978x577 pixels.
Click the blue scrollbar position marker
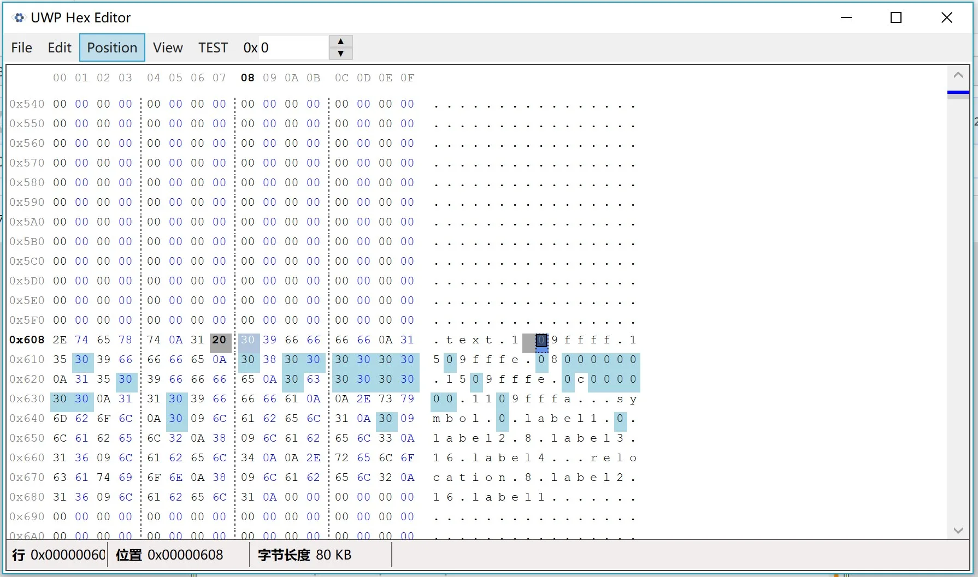958,92
